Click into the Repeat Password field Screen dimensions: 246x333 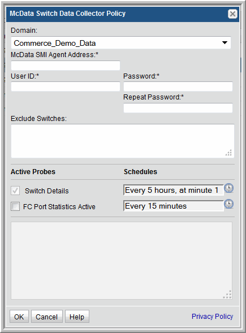point(178,108)
